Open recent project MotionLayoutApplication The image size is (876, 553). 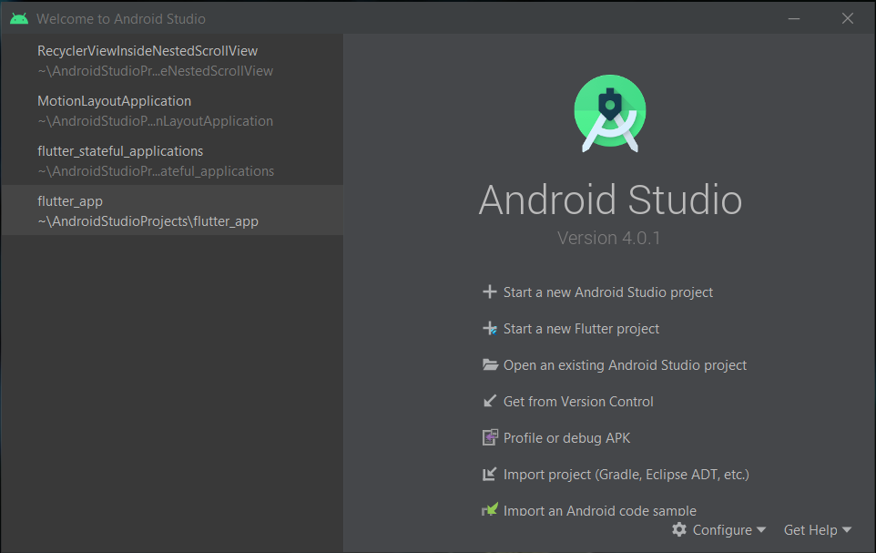click(x=172, y=111)
